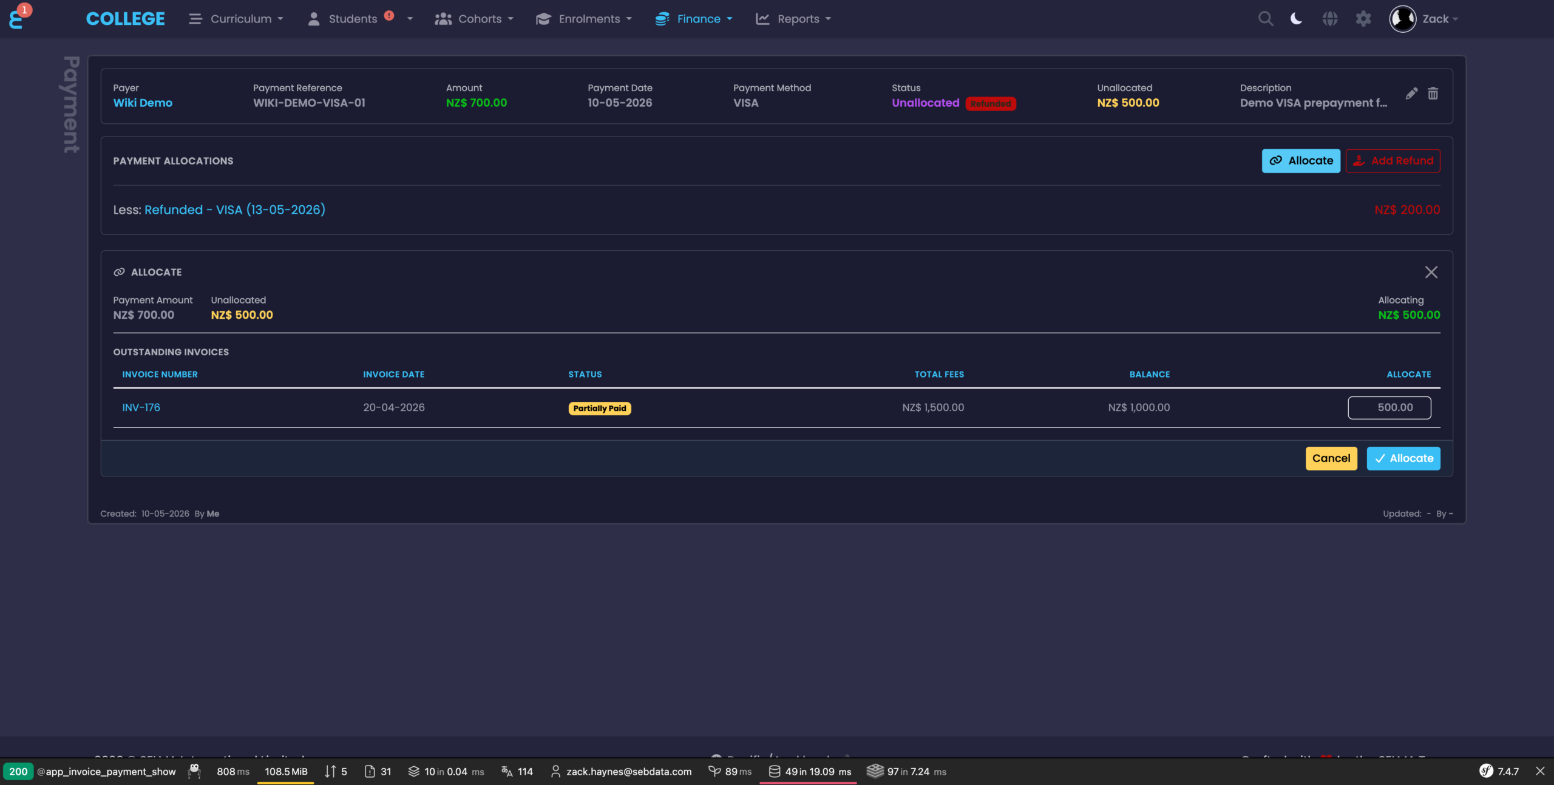Image resolution: width=1554 pixels, height=785 pixels.
Task: Click the NZ$ 200.00 refund amount
Action: (x=1407, y=209)
